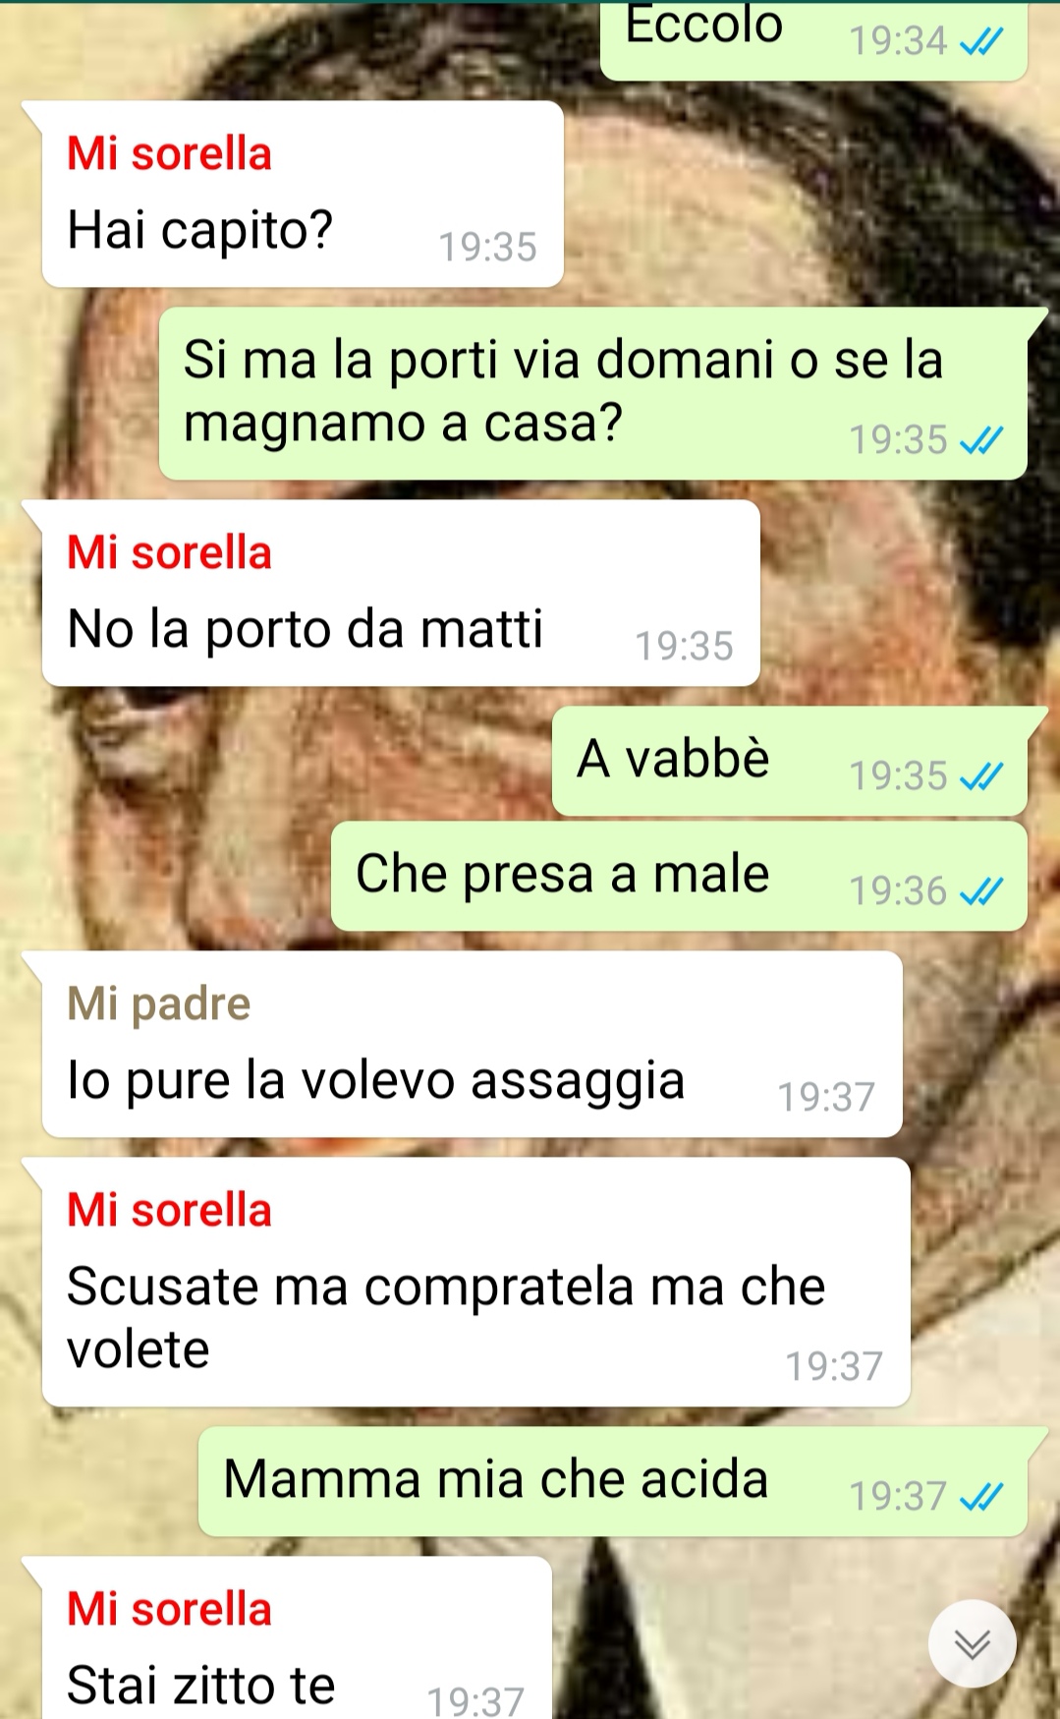Tap 'Mi sorella' name above 'Stai zitto te'
This screenshot has height=1719, width=1060.
169,1609
